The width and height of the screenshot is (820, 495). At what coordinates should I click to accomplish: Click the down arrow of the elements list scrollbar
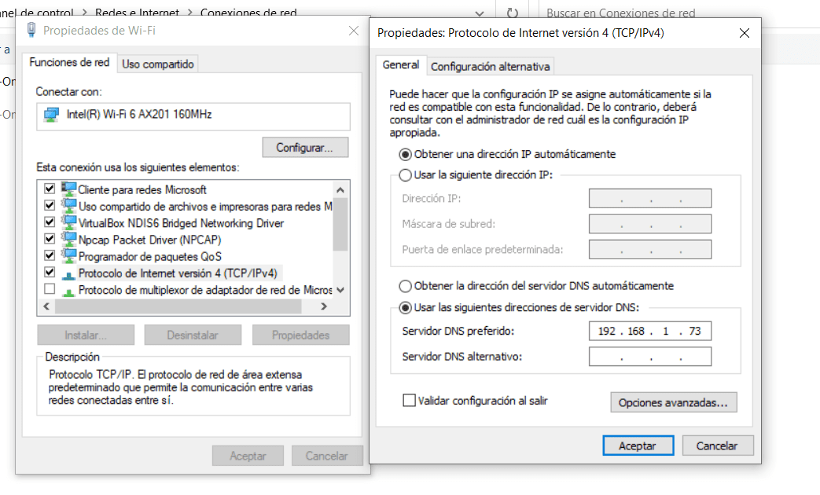(340, 290)
